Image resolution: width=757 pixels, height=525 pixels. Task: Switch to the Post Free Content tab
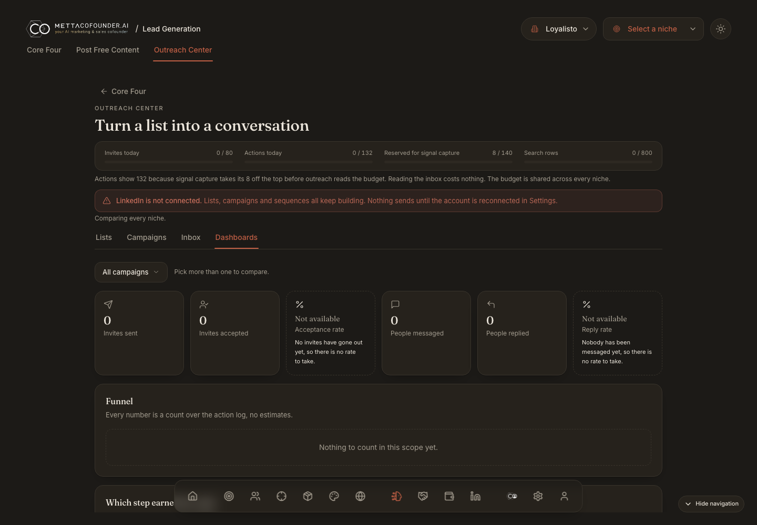108,50
